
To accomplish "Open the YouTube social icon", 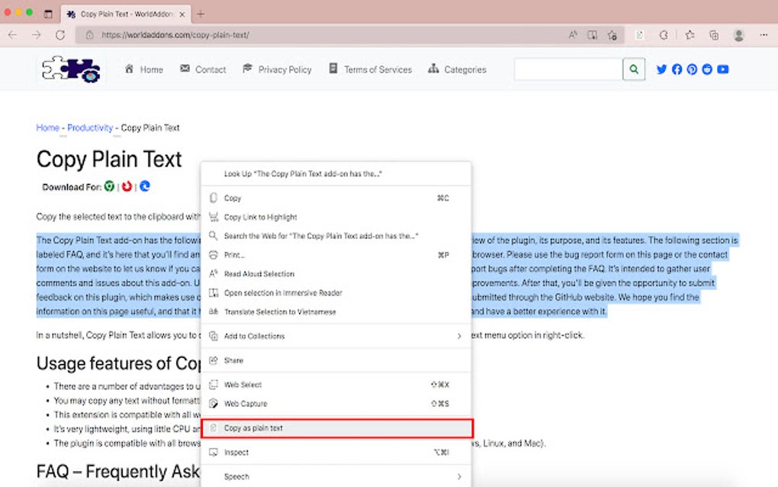I will [x=723, y=69].
